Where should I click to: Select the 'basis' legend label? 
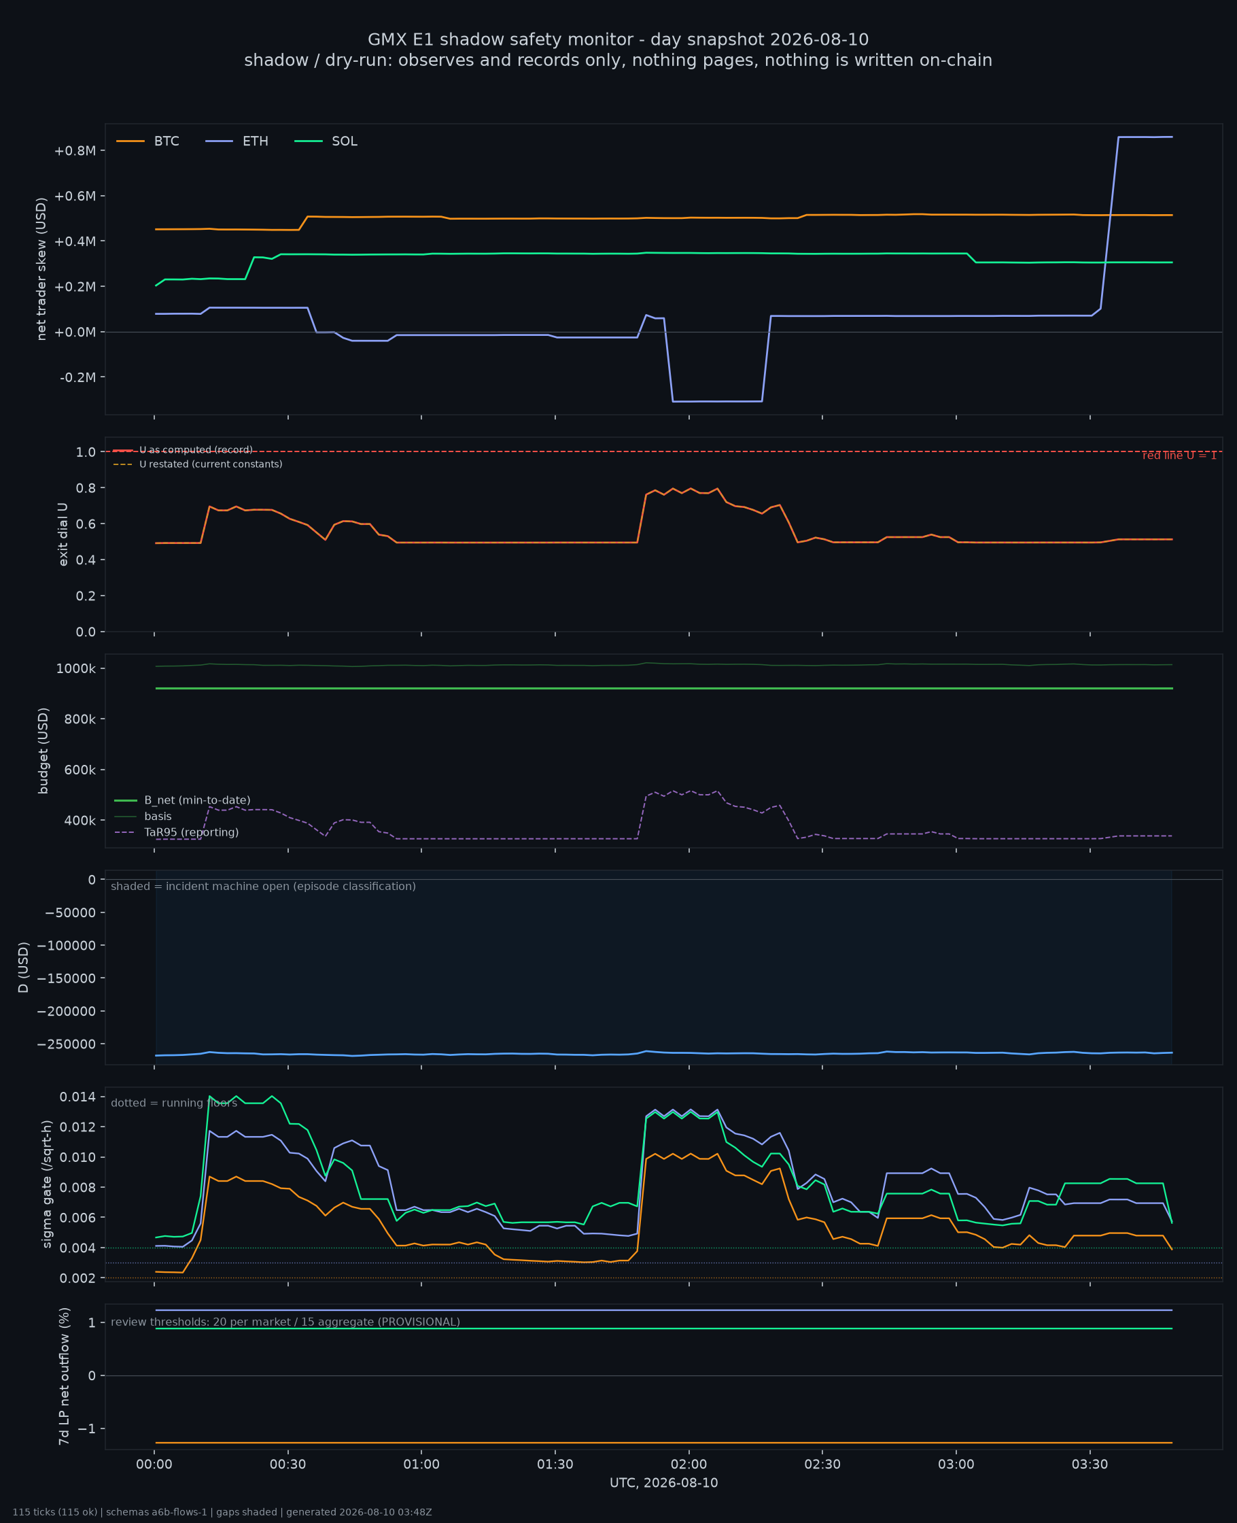[x=158, y=817]
